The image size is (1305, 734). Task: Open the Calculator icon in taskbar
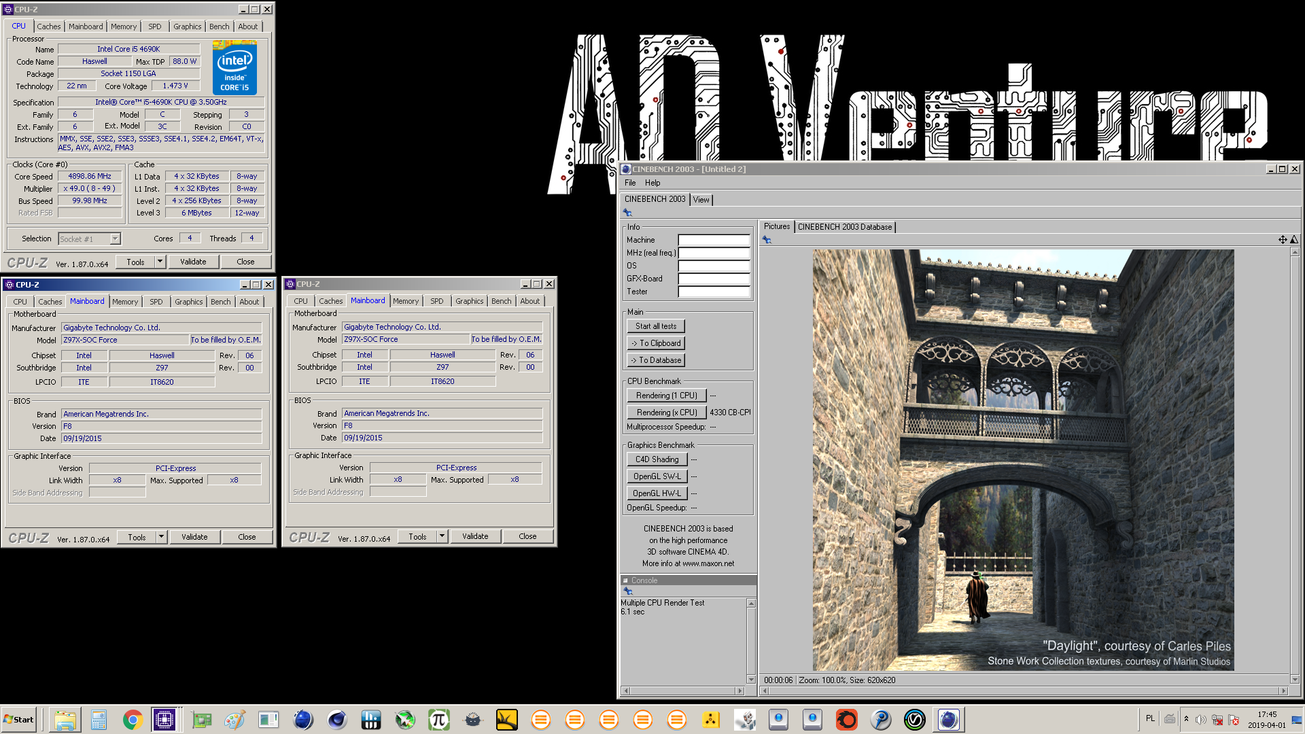[99, 720]
